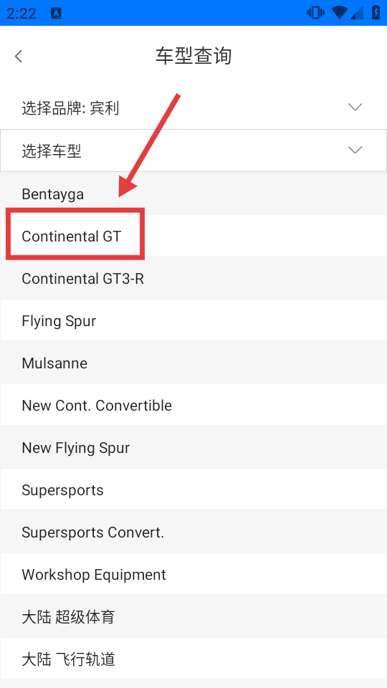The image size is (387, 688).
Task: Tap the Wi-Fi status icon
Action: (339, 13)
